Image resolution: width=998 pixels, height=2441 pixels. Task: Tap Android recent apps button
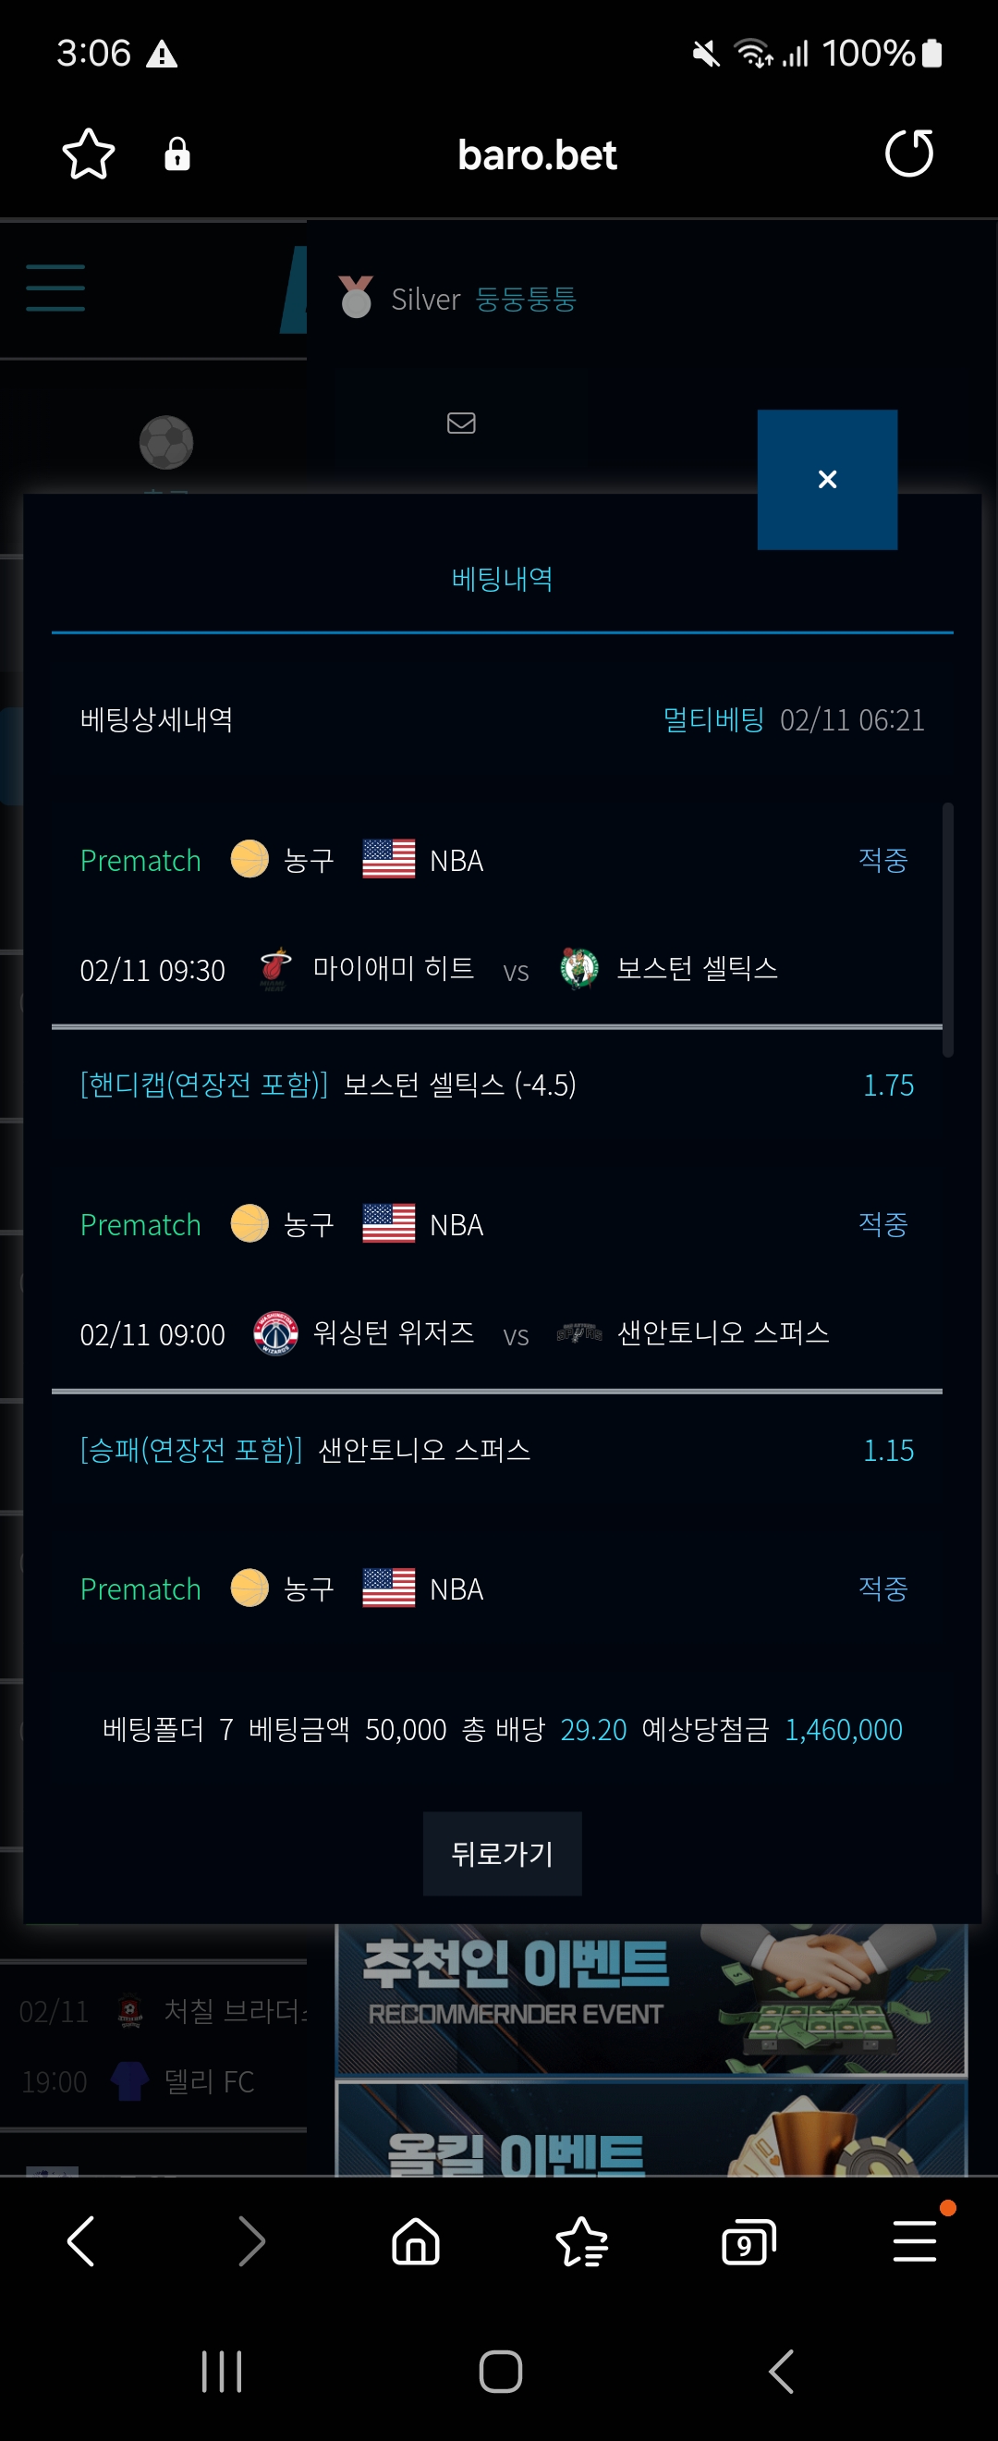pyautogui.click(x=222, y=2372)
